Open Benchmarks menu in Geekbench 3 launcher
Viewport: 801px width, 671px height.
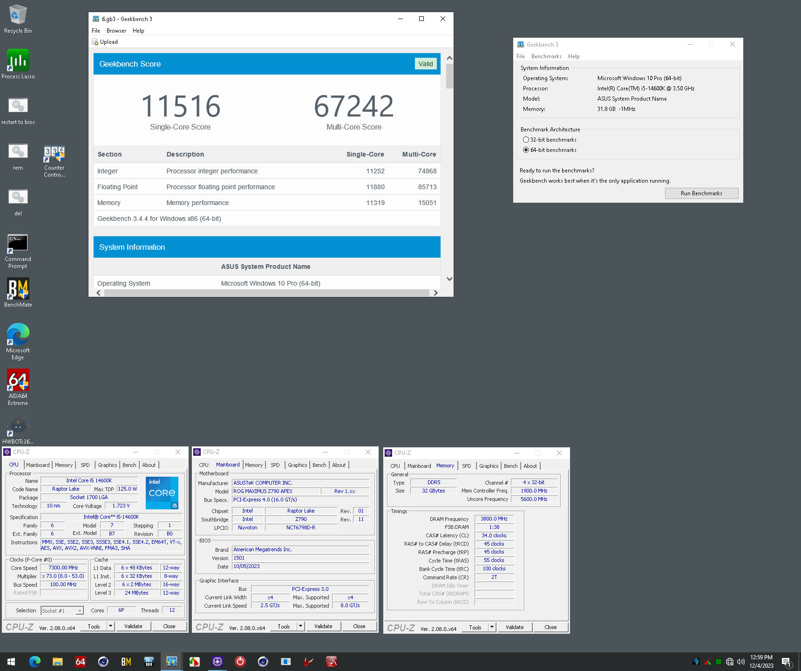[x=546, y=56]
